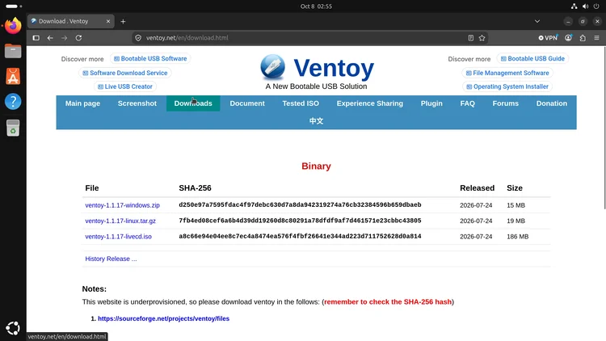Image resolution: width=606 pixels, height=341 pixels.
Task: Click the SHA-256 hash starting a8c66e94
Action: coord(300,236)
